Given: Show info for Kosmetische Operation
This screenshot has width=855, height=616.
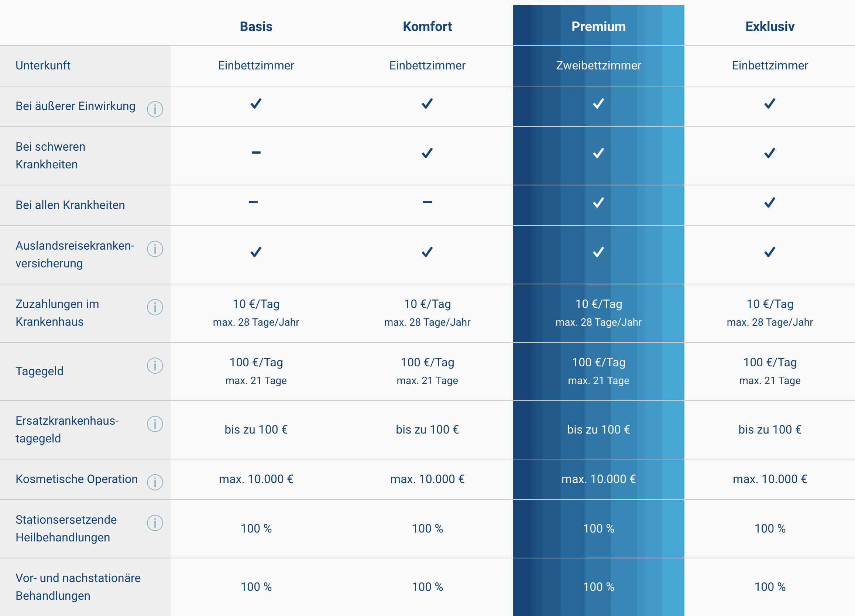Looking at the screenshot, I should (x=155, y=482).
